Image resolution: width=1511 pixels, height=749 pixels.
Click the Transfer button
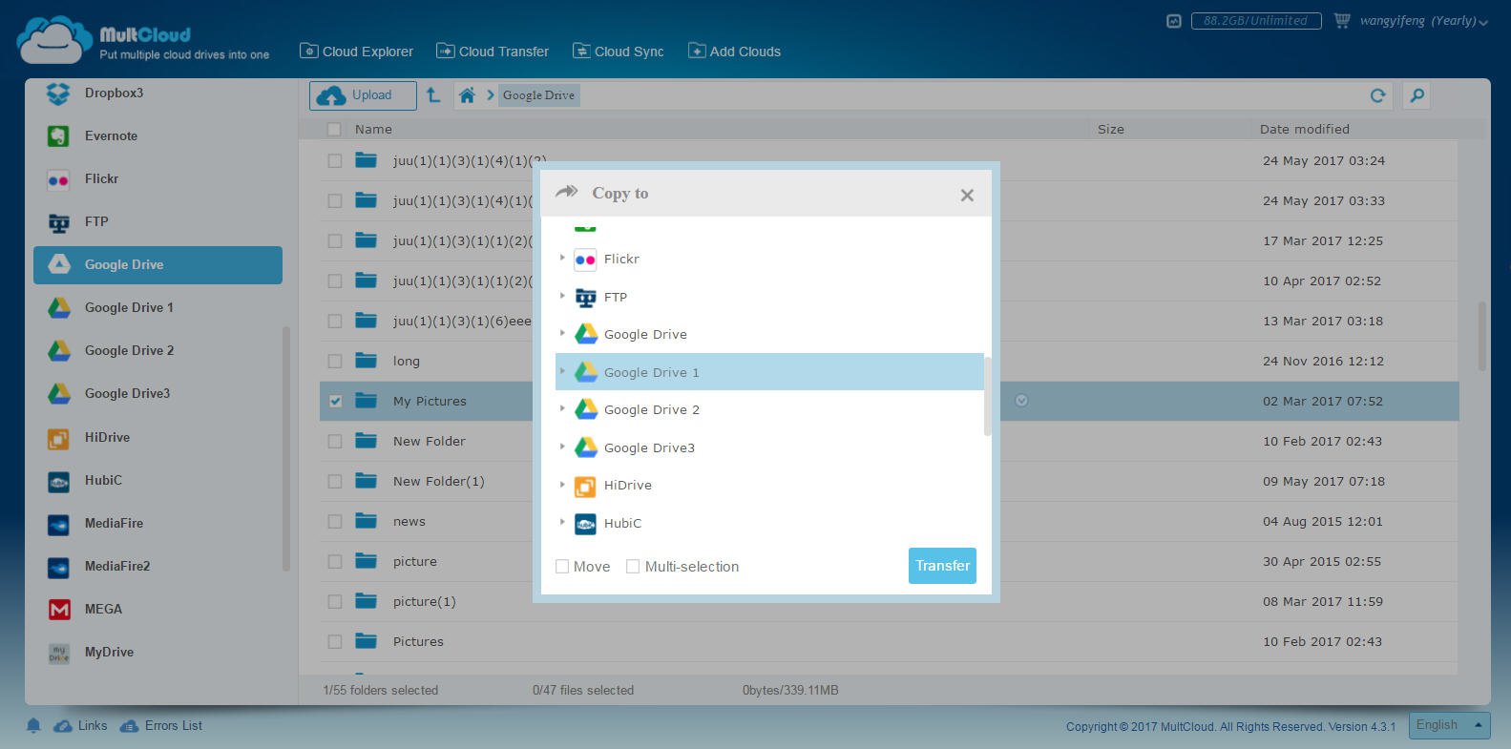point(942,566)
